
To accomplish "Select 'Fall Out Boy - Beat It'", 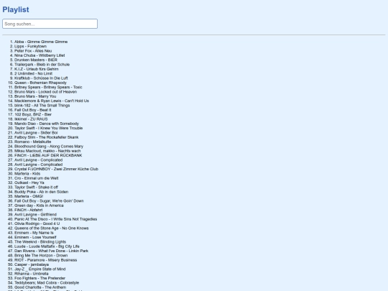I will pos(32,110).
